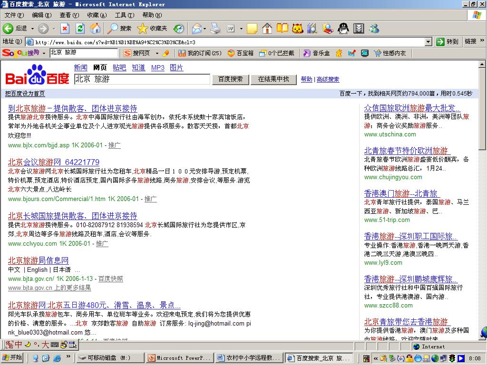Click the 在结果中找 button
The width and height of the screenshot is (487, 365).
[x=273, y=79]
